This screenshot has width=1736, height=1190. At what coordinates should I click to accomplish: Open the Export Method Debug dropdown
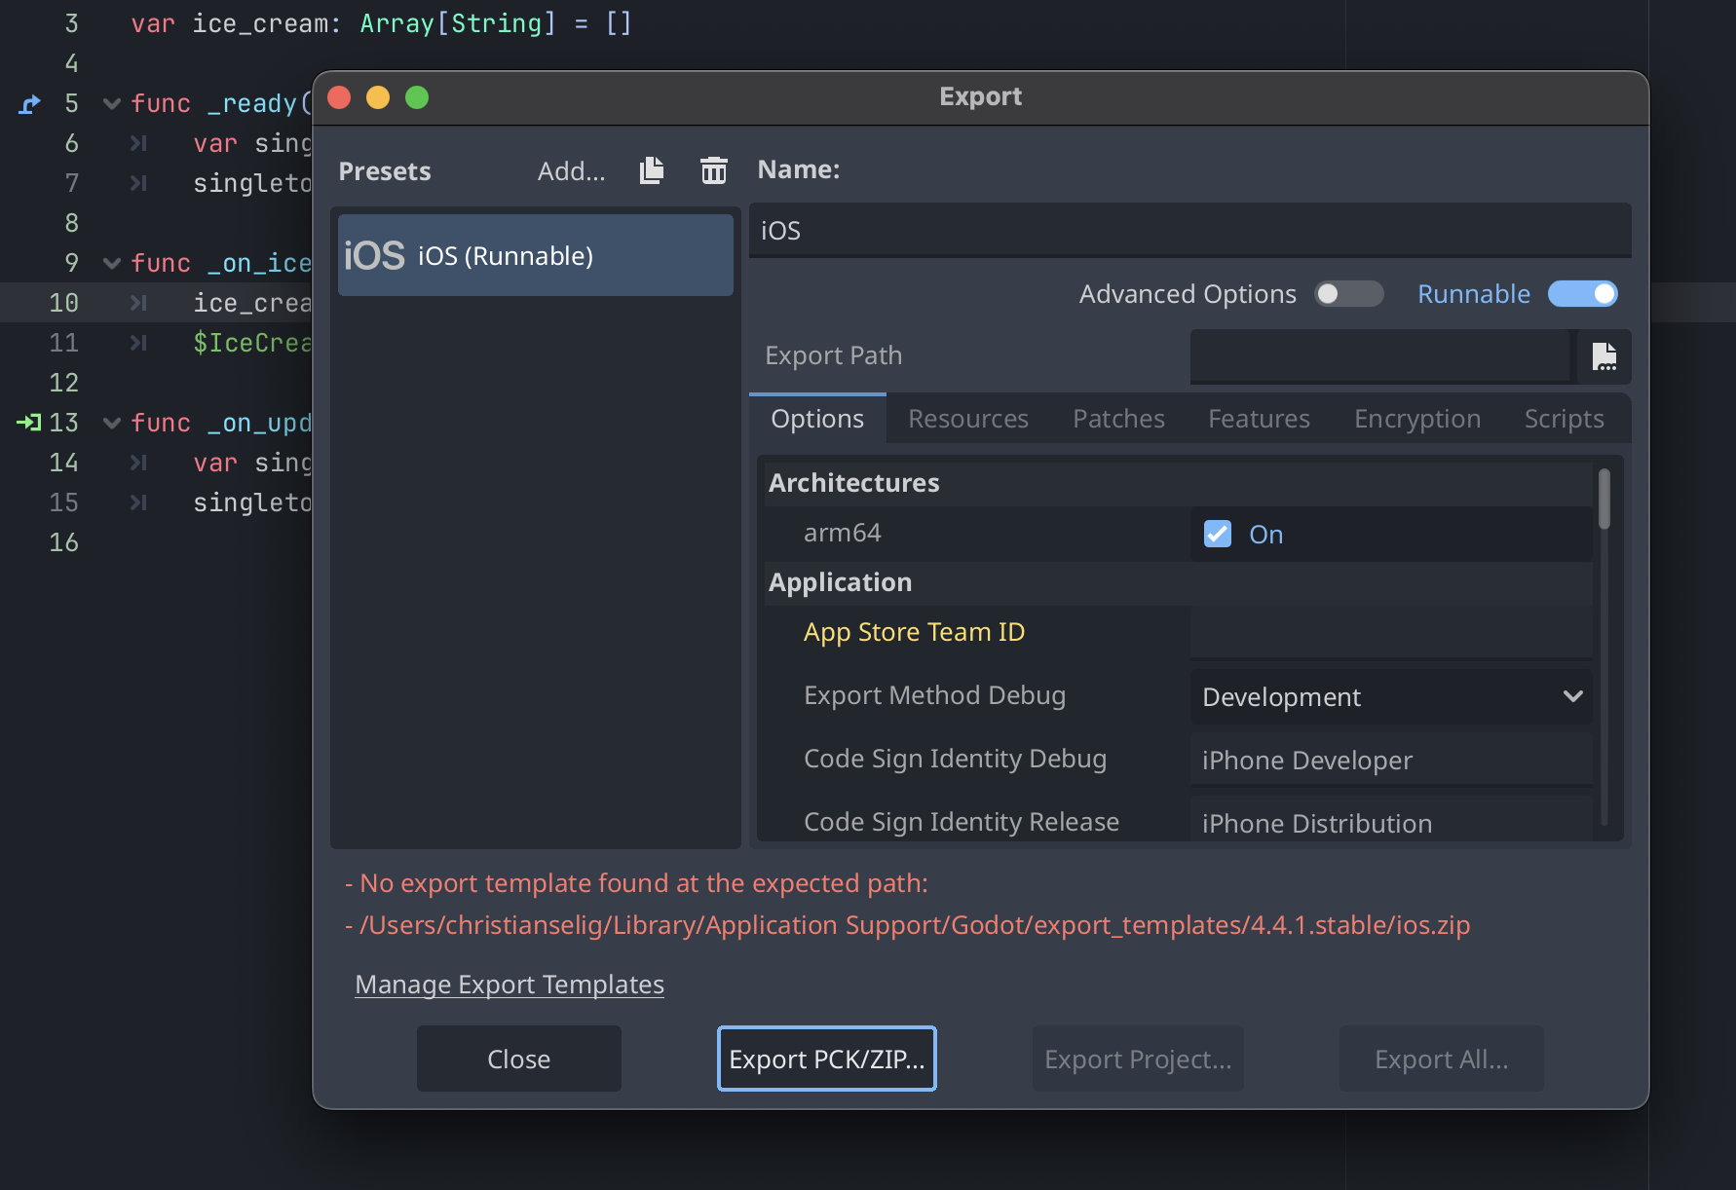(1390, 697)
